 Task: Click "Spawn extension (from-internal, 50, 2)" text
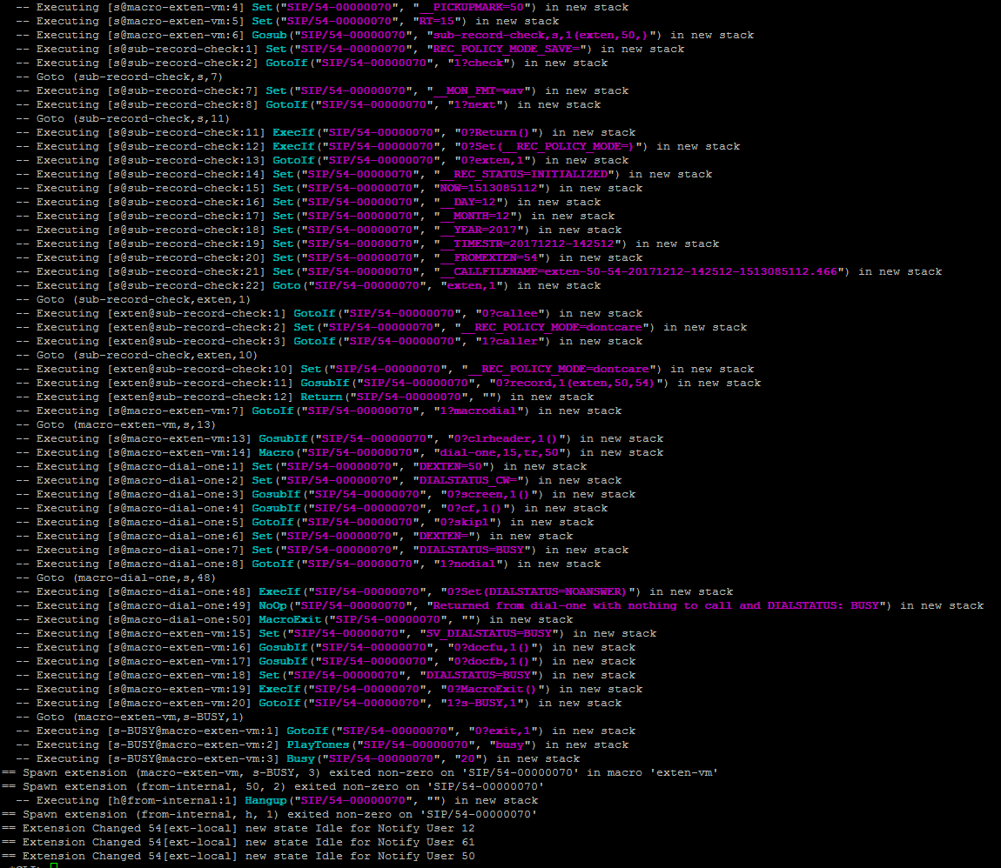[154, 787]
